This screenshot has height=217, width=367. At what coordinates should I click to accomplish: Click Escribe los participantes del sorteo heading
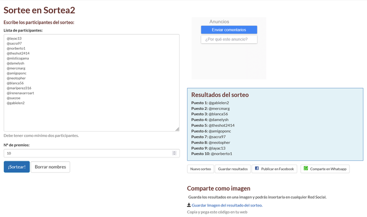click(39, 22)
